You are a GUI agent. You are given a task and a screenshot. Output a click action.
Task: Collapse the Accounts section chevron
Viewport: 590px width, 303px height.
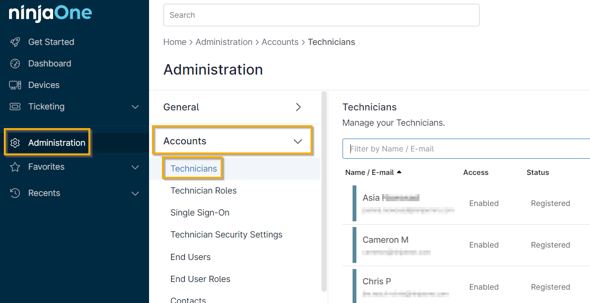click(x=298, y=141)
